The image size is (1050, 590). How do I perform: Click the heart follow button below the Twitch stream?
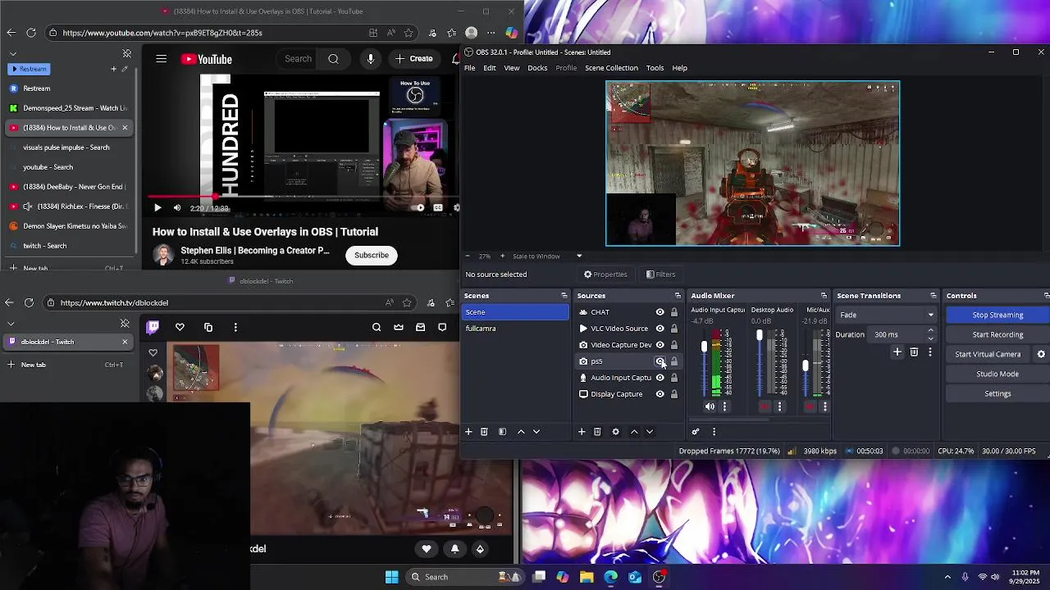point(426,549)
